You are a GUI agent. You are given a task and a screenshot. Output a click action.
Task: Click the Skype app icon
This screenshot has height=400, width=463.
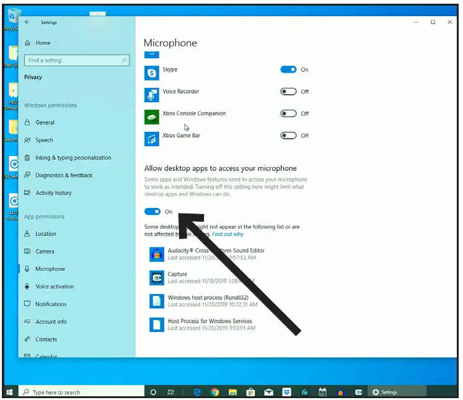tap(152, 73)
